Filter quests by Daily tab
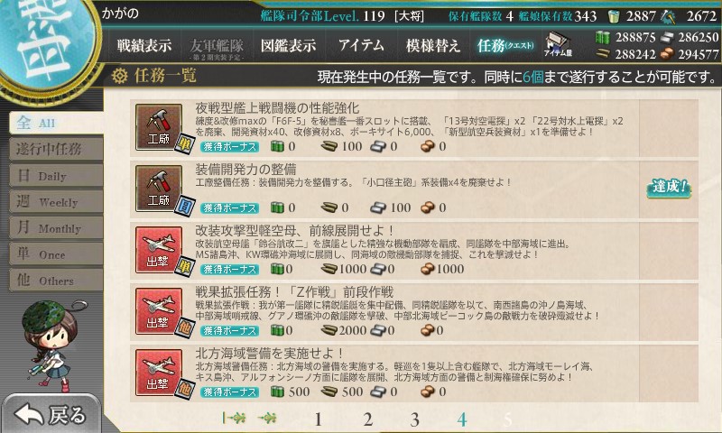722x433 pixels. [56, 176]
